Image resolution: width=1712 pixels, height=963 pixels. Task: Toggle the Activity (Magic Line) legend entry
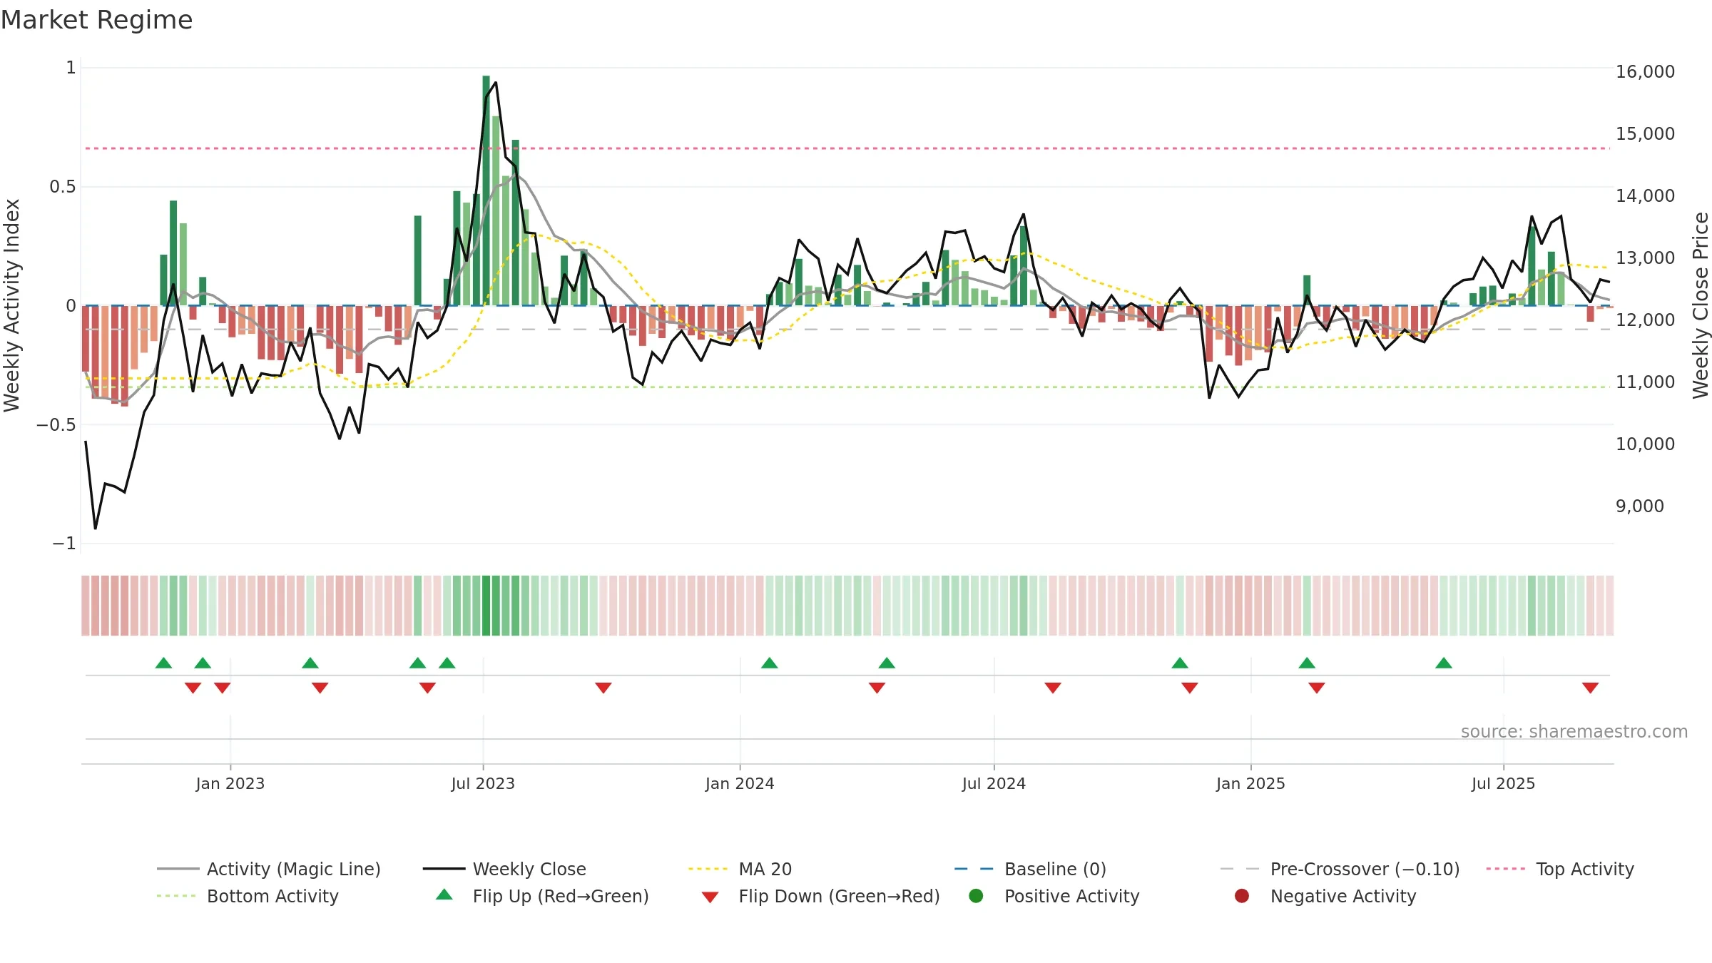[x=269, y=869]
